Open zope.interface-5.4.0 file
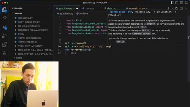 point(35,54)
